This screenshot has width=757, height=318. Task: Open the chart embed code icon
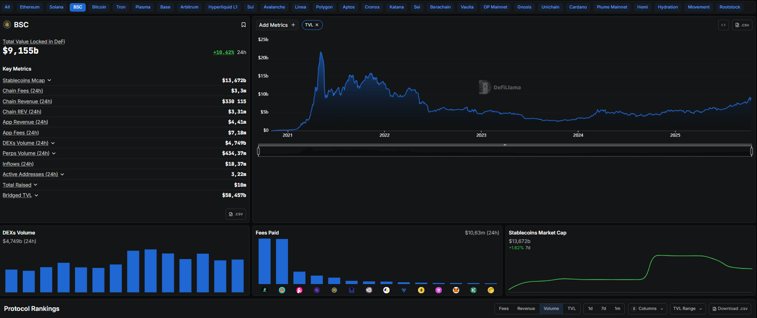coord(723,25)
